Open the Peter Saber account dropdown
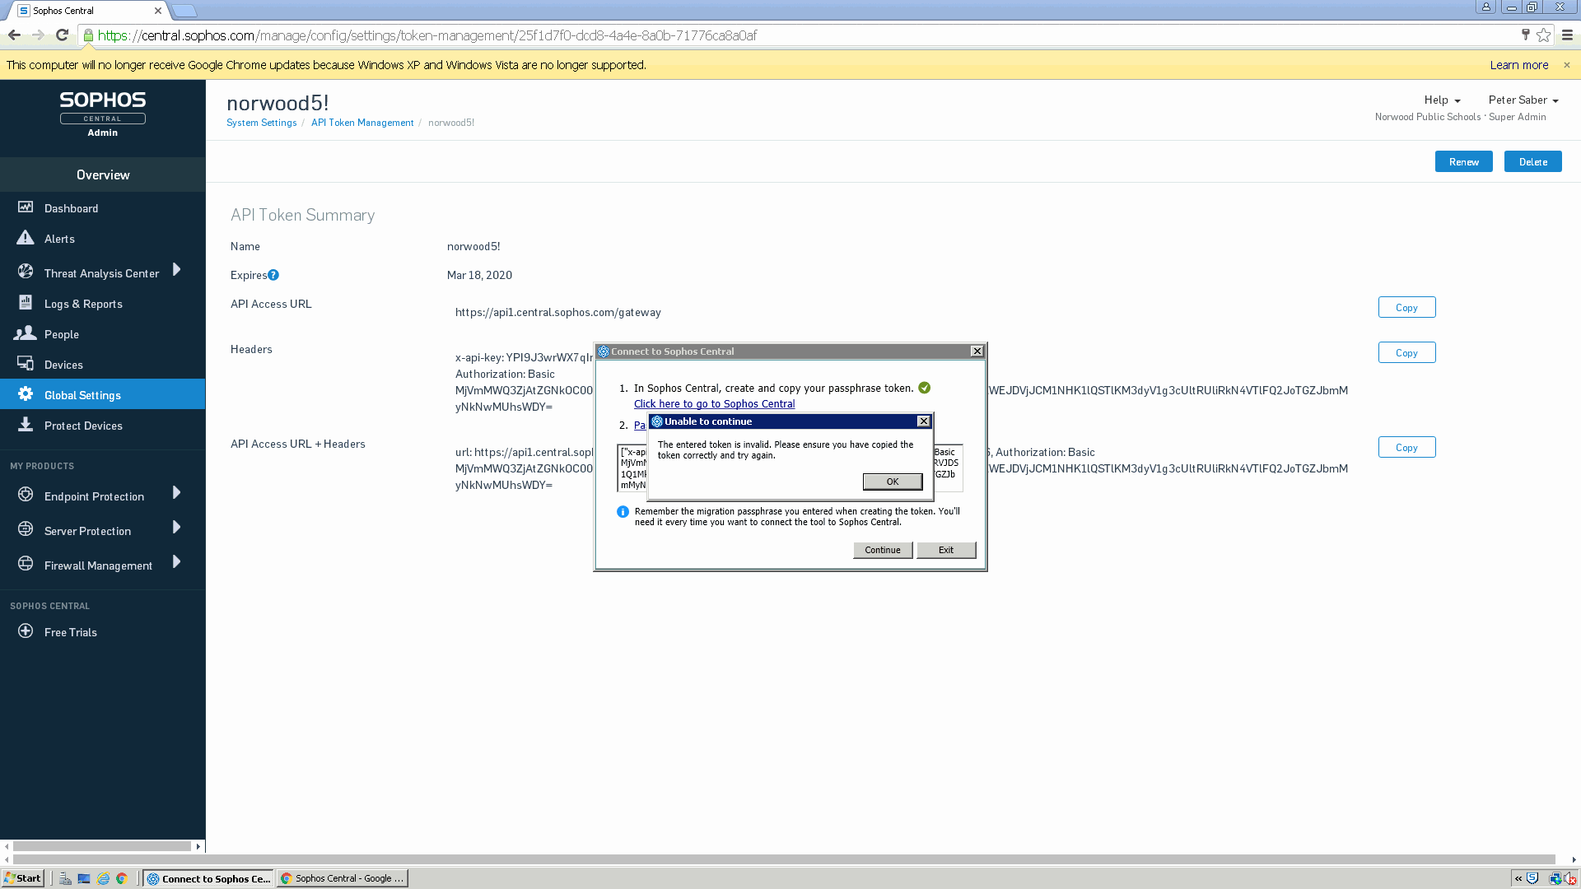 point(1523,100)
